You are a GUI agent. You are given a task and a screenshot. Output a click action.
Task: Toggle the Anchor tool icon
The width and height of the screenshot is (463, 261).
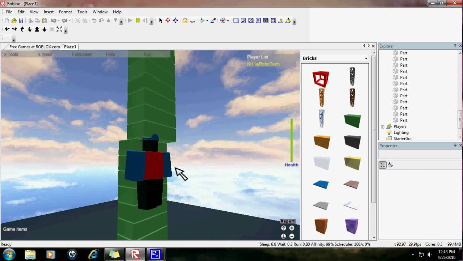coord(192,21)
